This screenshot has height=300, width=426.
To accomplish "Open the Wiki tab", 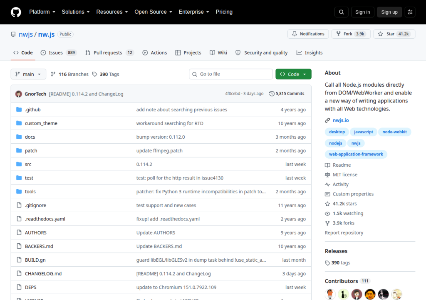I will pos(218,52).
